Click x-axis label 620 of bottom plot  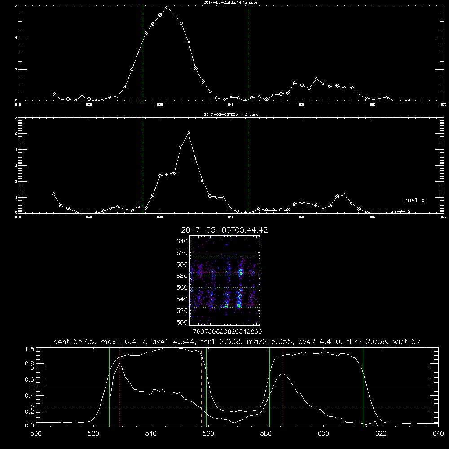(x=381, y=434)
